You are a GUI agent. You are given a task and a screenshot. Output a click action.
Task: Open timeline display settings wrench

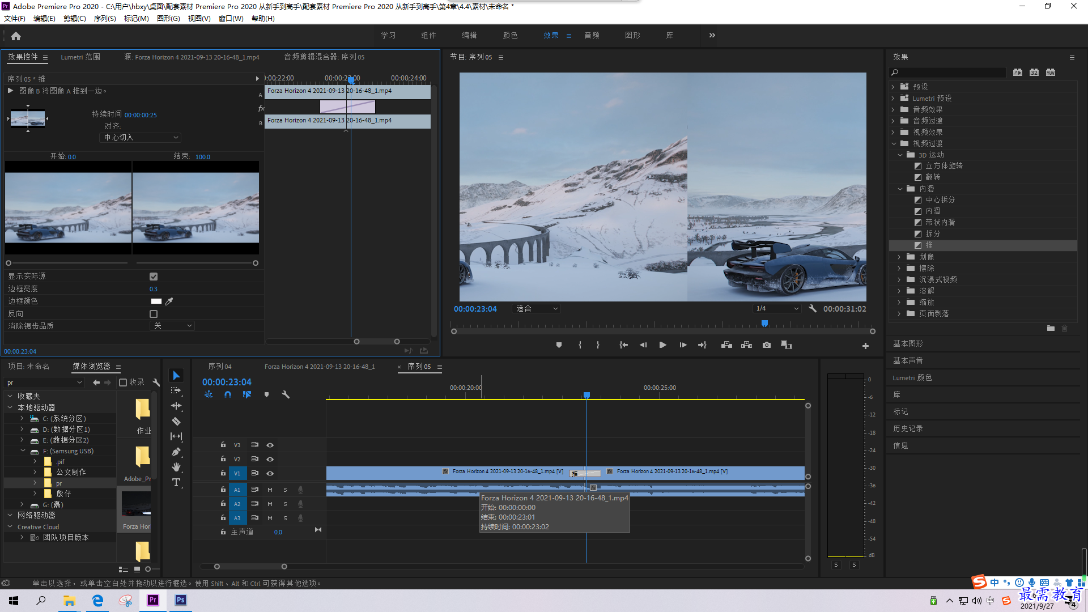pyautogui.click(x=286, y=394)
